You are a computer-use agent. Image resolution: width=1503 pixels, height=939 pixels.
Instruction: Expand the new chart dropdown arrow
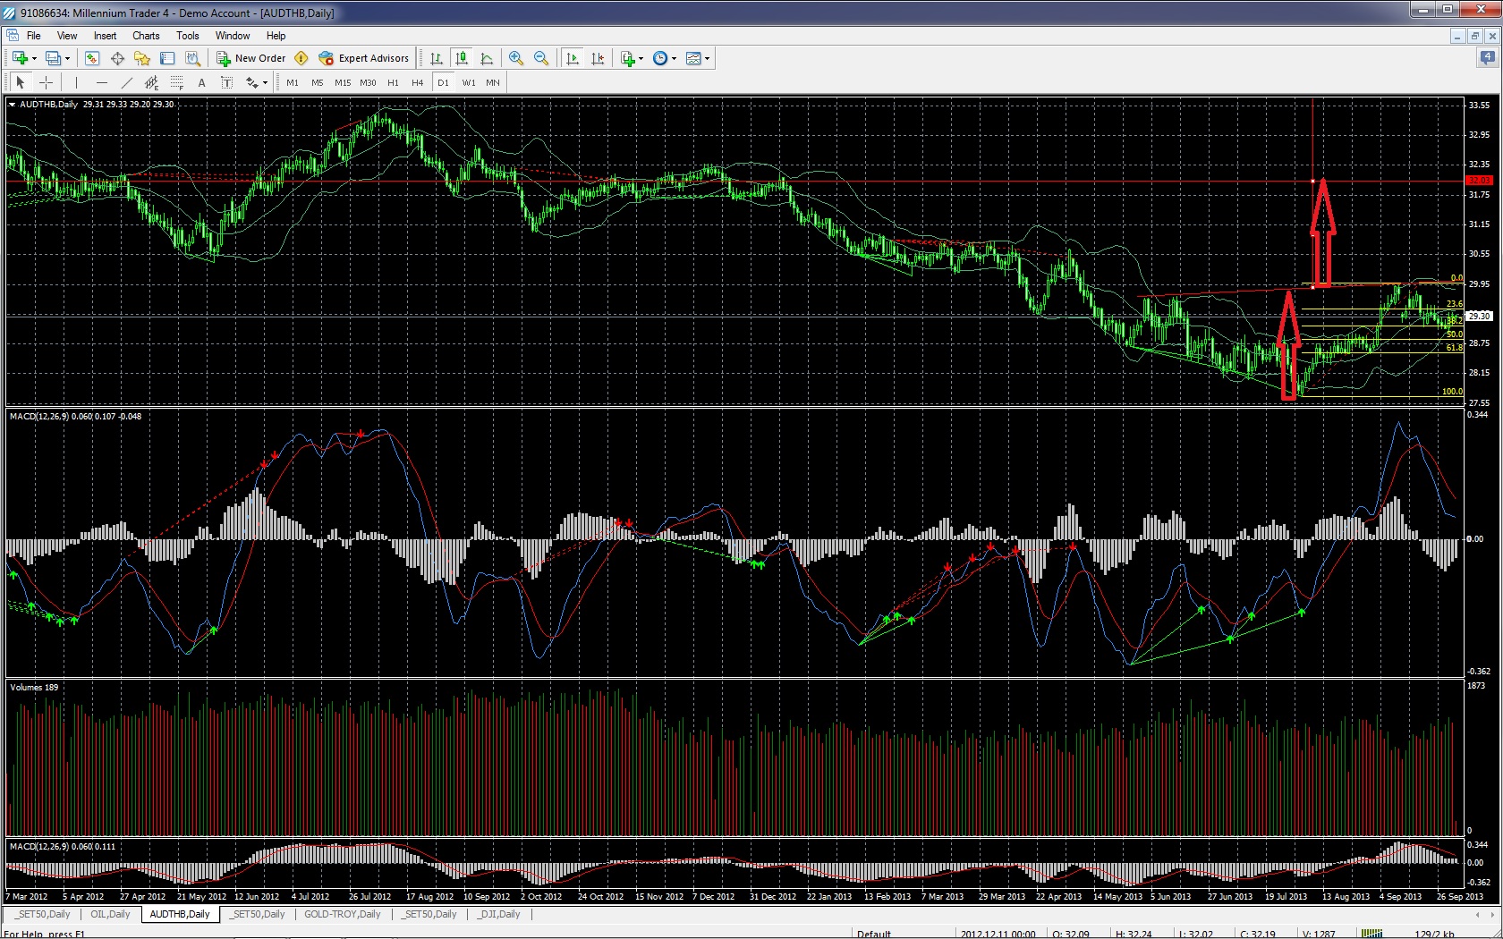[x=35, y=58]
